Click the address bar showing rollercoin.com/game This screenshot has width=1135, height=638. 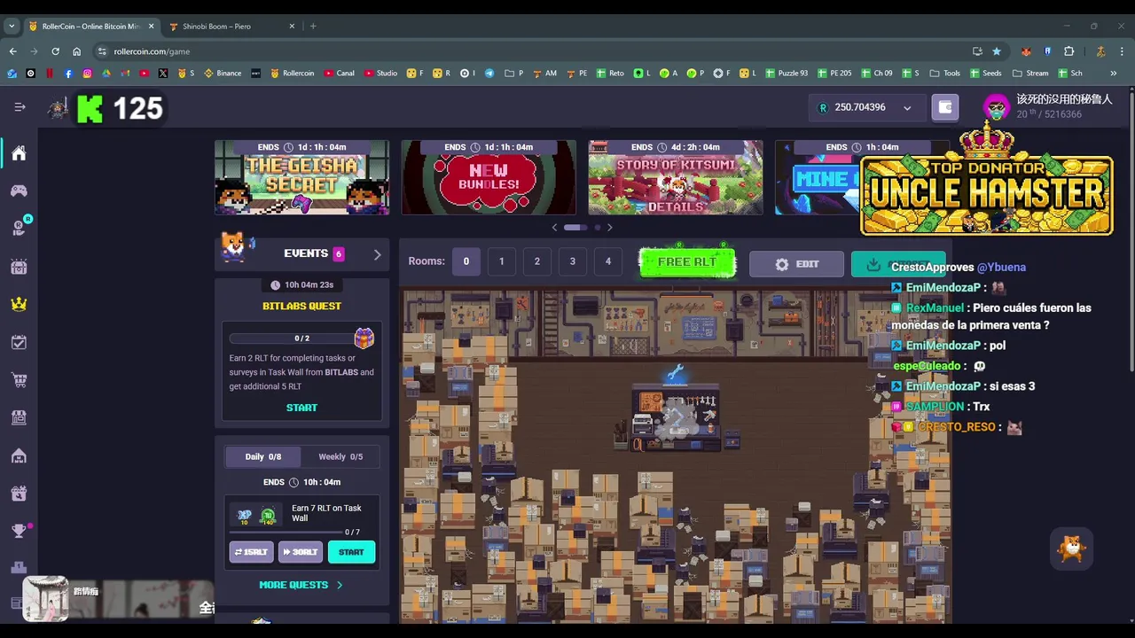point(532,51)
